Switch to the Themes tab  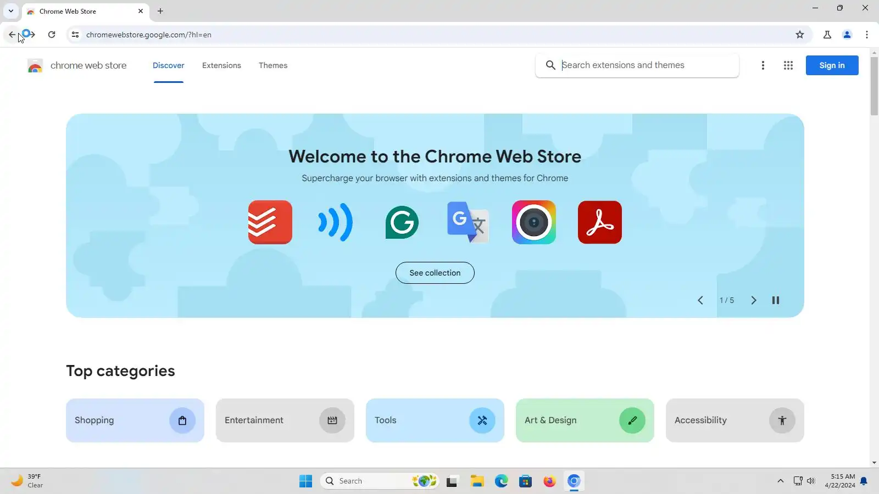tap(273, 65)
